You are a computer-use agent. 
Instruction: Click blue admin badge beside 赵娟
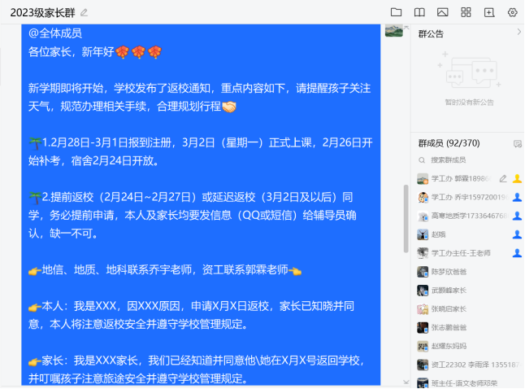pyautogui.click(x=517, y=234)
